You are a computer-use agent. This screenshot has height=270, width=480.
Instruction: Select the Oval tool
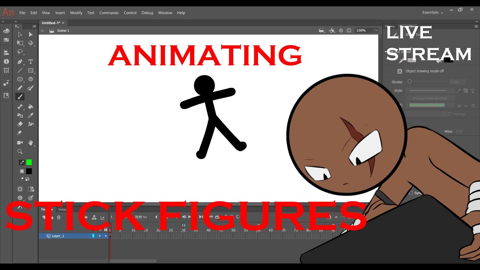point(20,79)
